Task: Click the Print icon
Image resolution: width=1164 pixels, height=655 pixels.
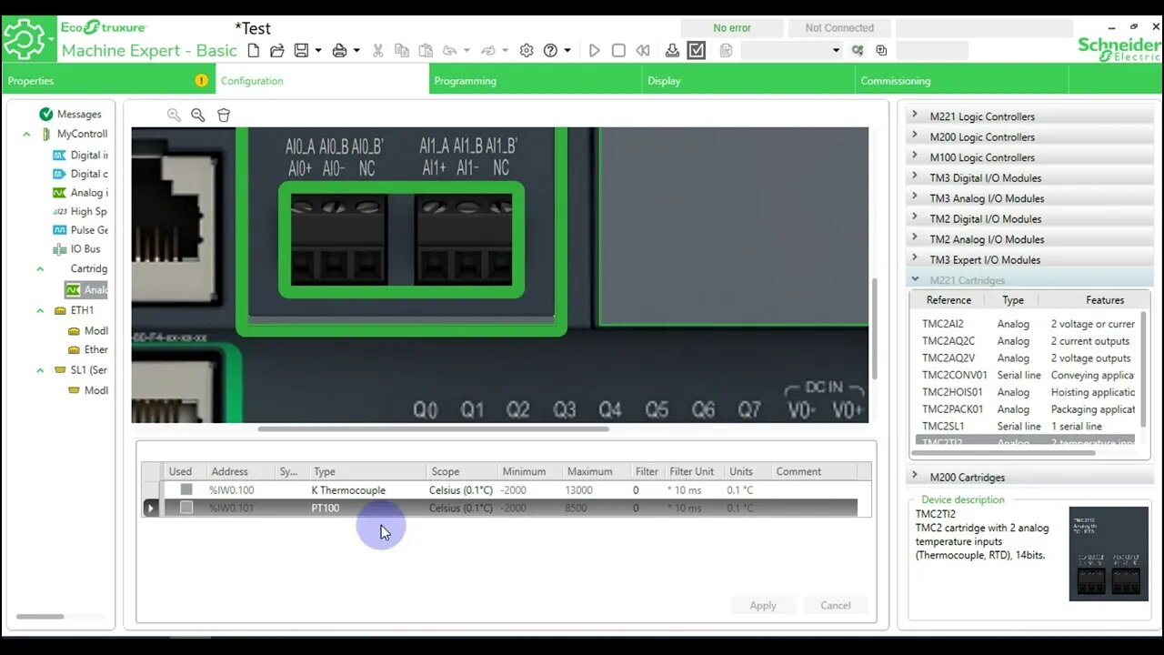Action: 339,51
